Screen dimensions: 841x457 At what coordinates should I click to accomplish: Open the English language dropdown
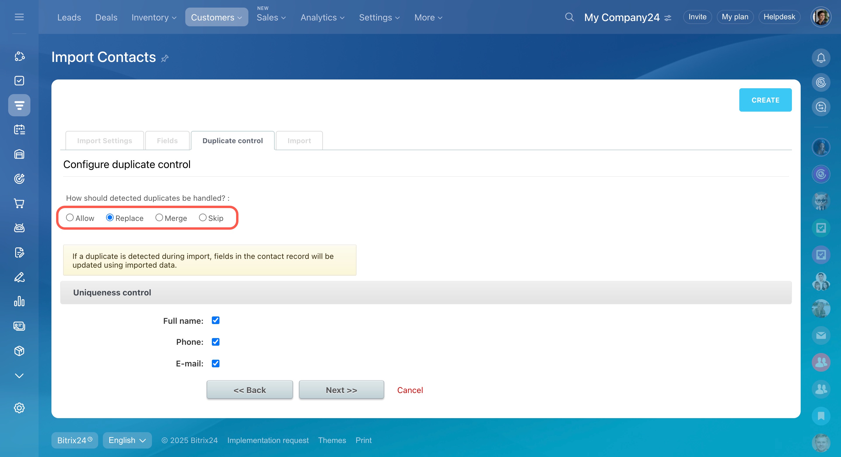[127, 440]
